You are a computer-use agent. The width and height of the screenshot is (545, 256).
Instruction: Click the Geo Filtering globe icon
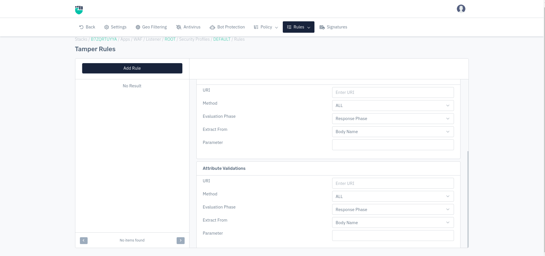point(138,27)
